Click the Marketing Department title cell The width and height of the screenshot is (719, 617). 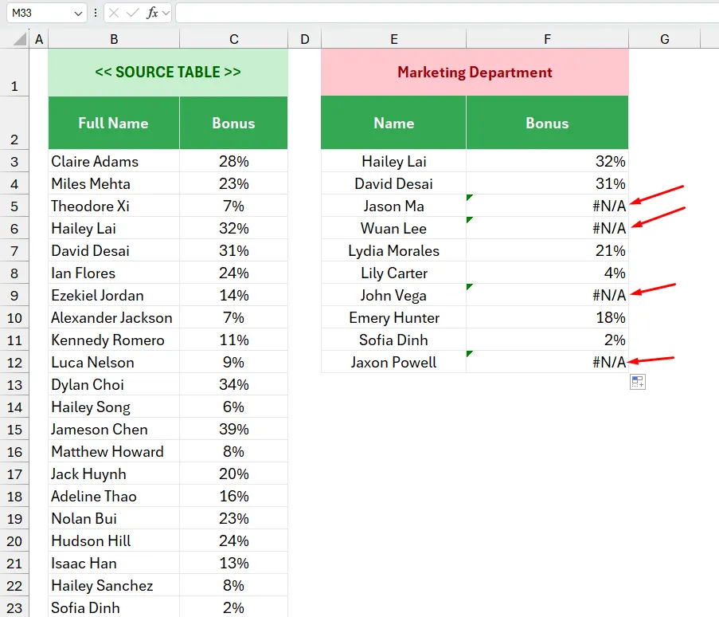[475, 73]
